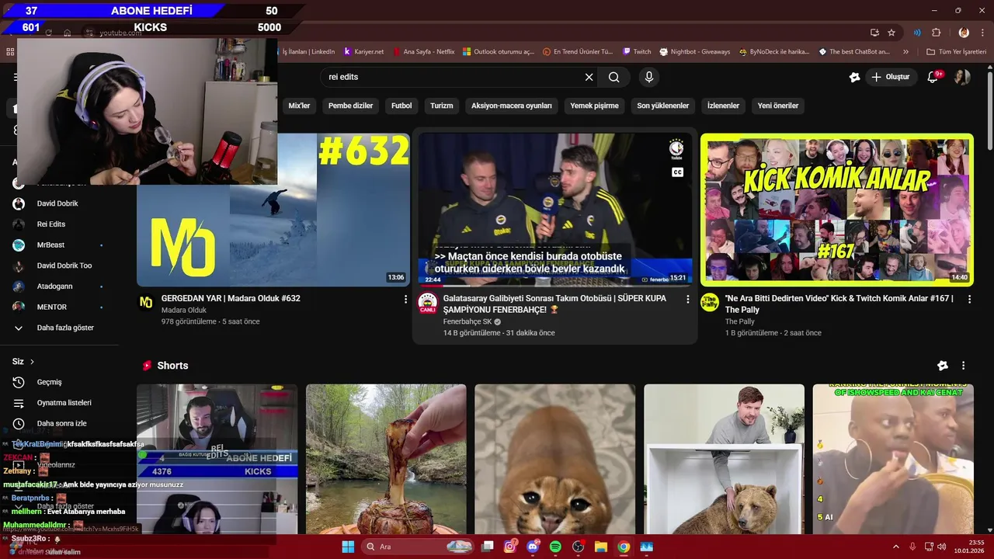Click the Windows Start button
Viewport: 994px width, 559px height.
[348, 547]
